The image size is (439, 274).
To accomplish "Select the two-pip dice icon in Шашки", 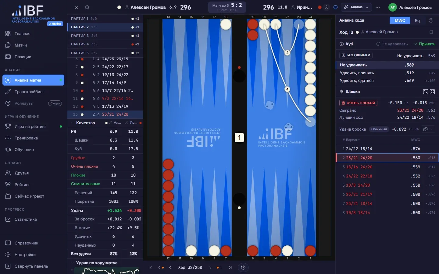I will pyautogui.click(x=426, y=92).
